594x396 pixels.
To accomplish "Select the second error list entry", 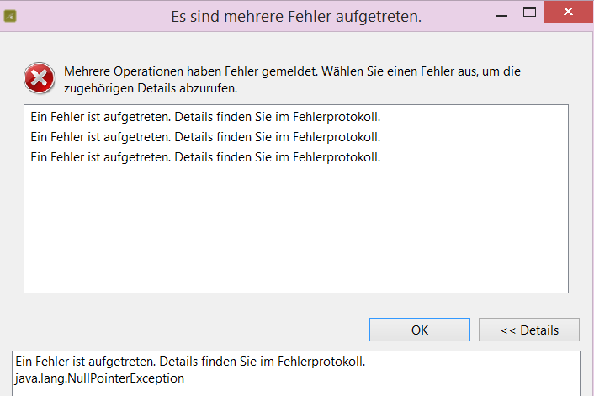I will (205, 136).
